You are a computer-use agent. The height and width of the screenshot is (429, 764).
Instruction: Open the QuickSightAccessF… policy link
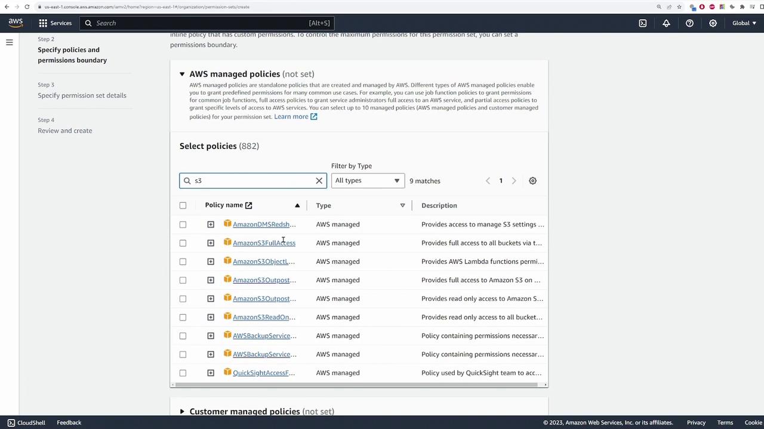coord(264,373)
